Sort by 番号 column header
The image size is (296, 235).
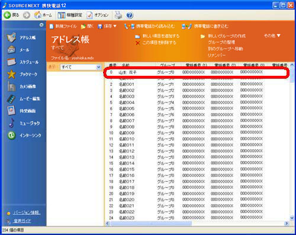[x=112, y=65]
